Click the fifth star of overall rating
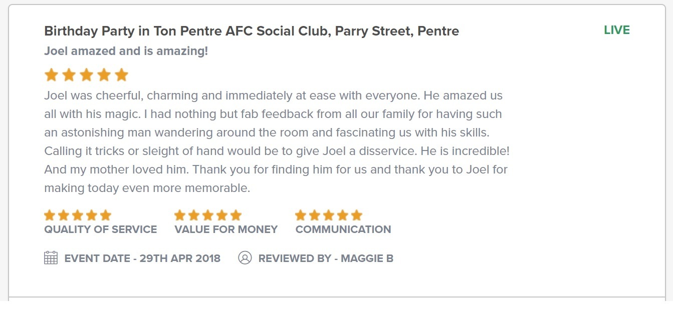Viewport: 673px width, 324px height. click(x=122, y=75)
